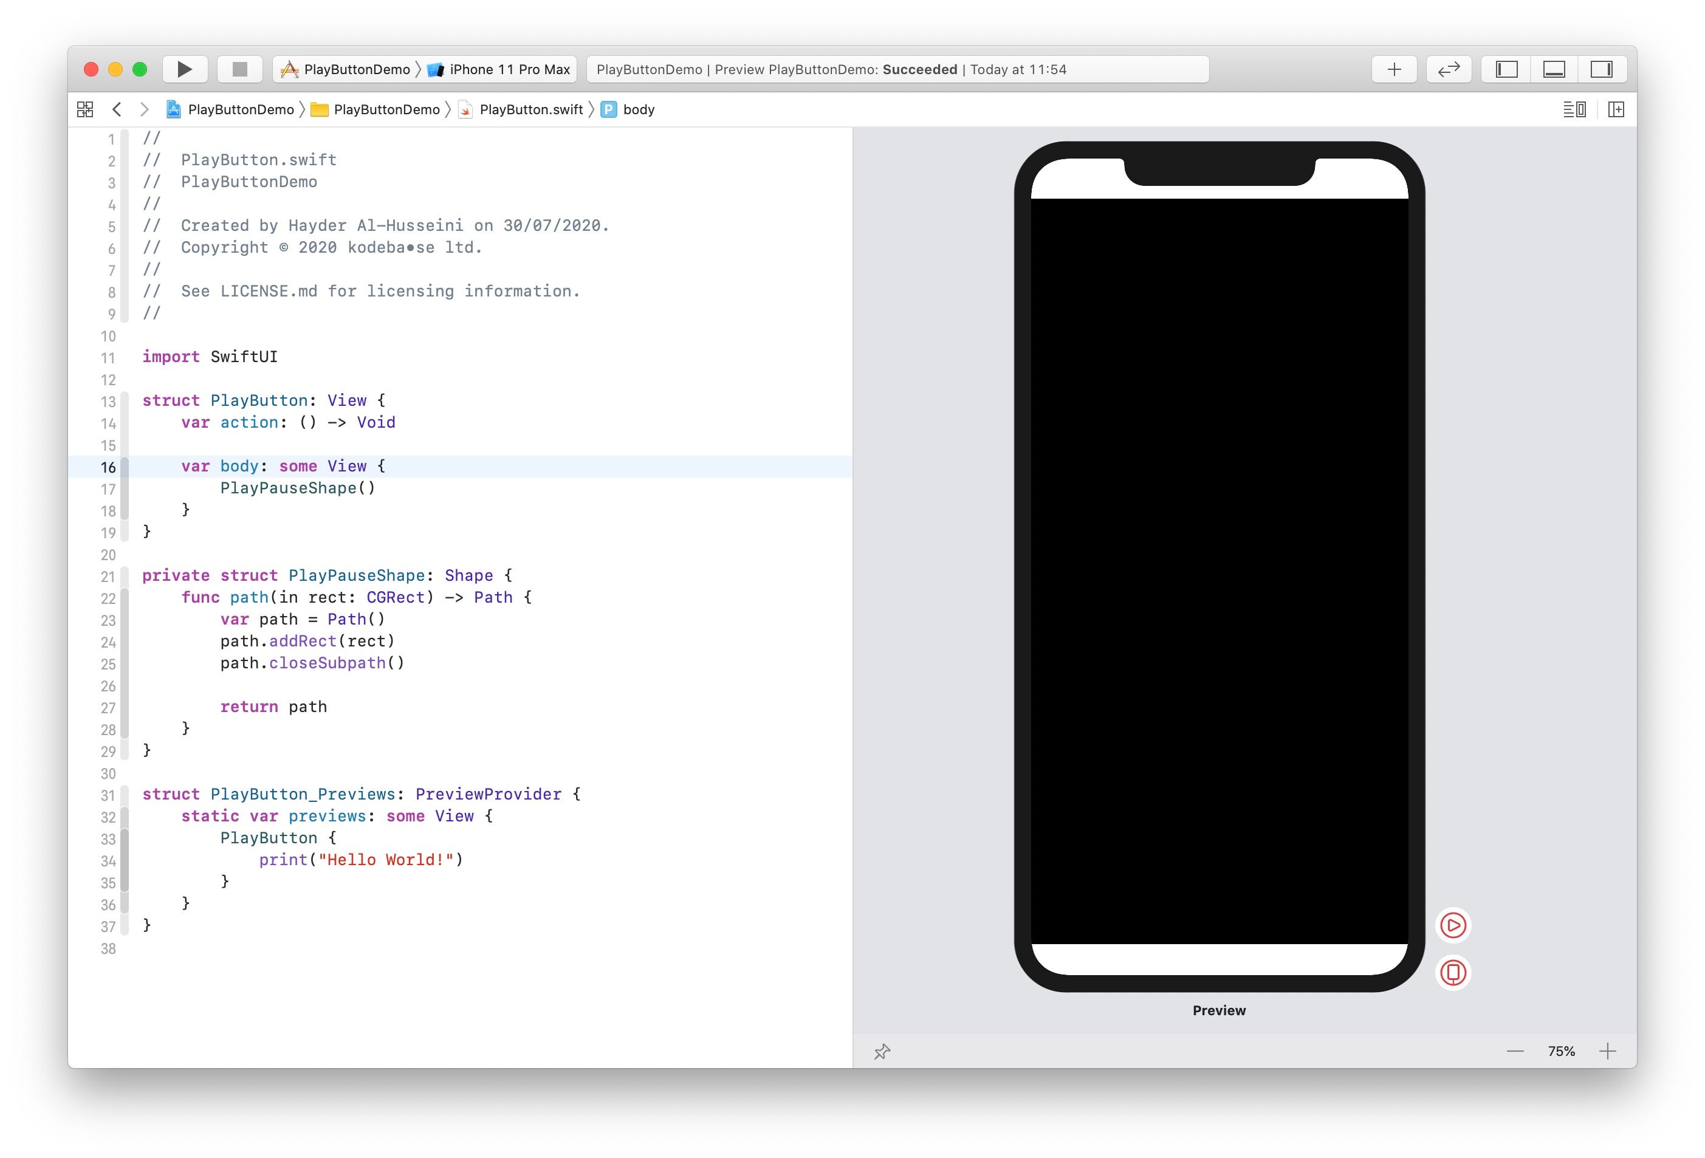Open the PlayButtonDemo folder breadcrumb
Viewport: 1705px width, 1158px height.
pyautogui.click(x=376, y=109)
